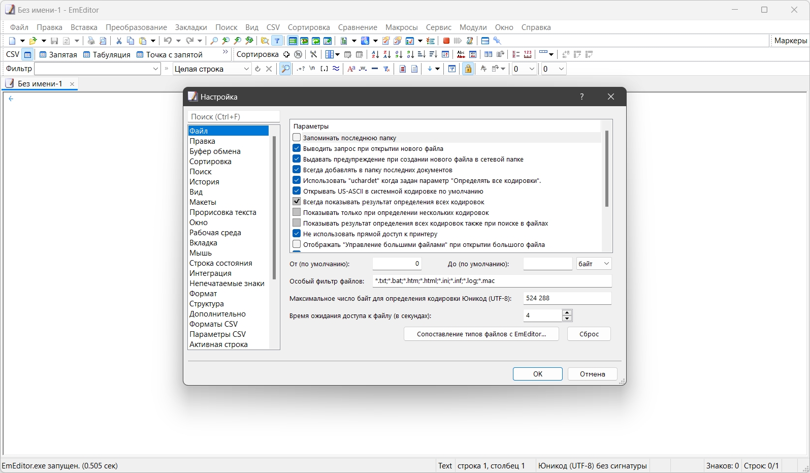Expand the 'Целая строка' combo box

click(212, 69)
